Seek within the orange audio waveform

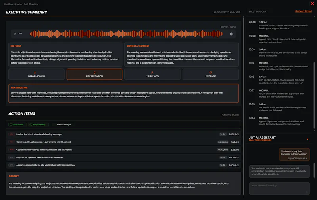(x=126, y=34)
